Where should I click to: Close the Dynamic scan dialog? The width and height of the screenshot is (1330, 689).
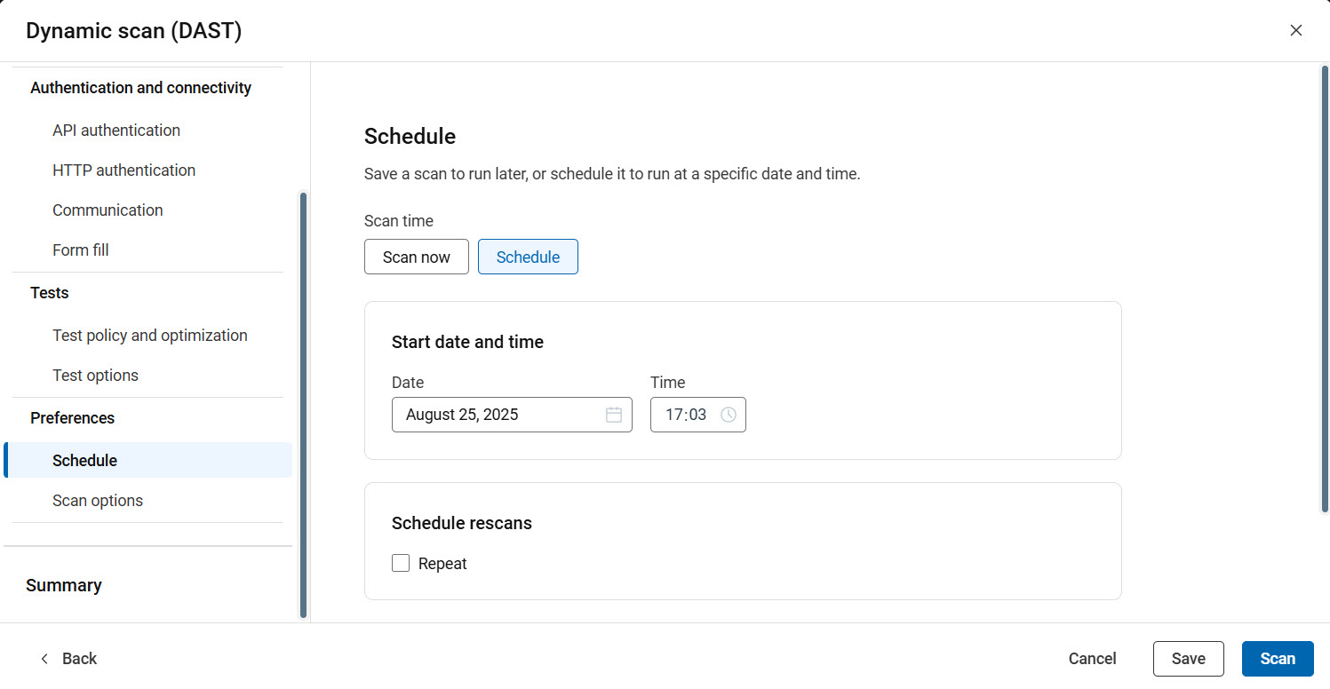pos(1296,29)
